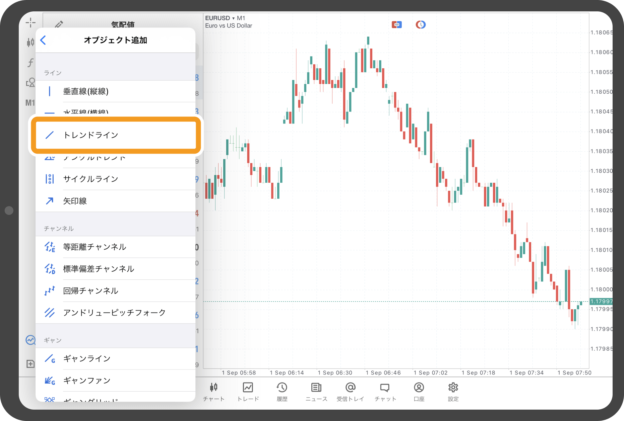
Task: Tap the blue chart trend circle icon in sidebar
Action: (30, 340)
